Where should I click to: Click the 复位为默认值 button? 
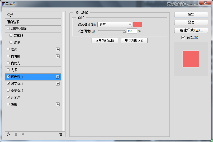134,40
